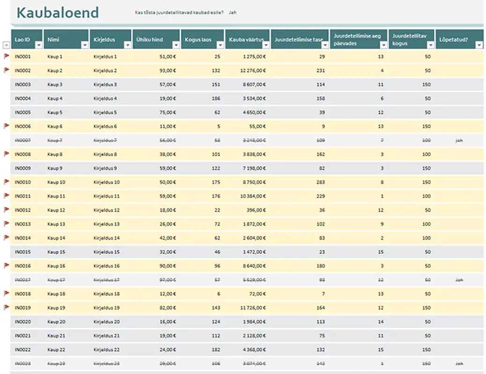Toggle the 'Jah' reorder highlight value
The image size is (486, 374).
[232, 13]
